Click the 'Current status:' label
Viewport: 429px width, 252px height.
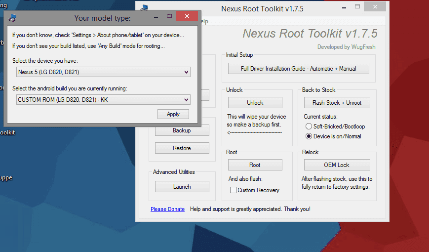321,117
